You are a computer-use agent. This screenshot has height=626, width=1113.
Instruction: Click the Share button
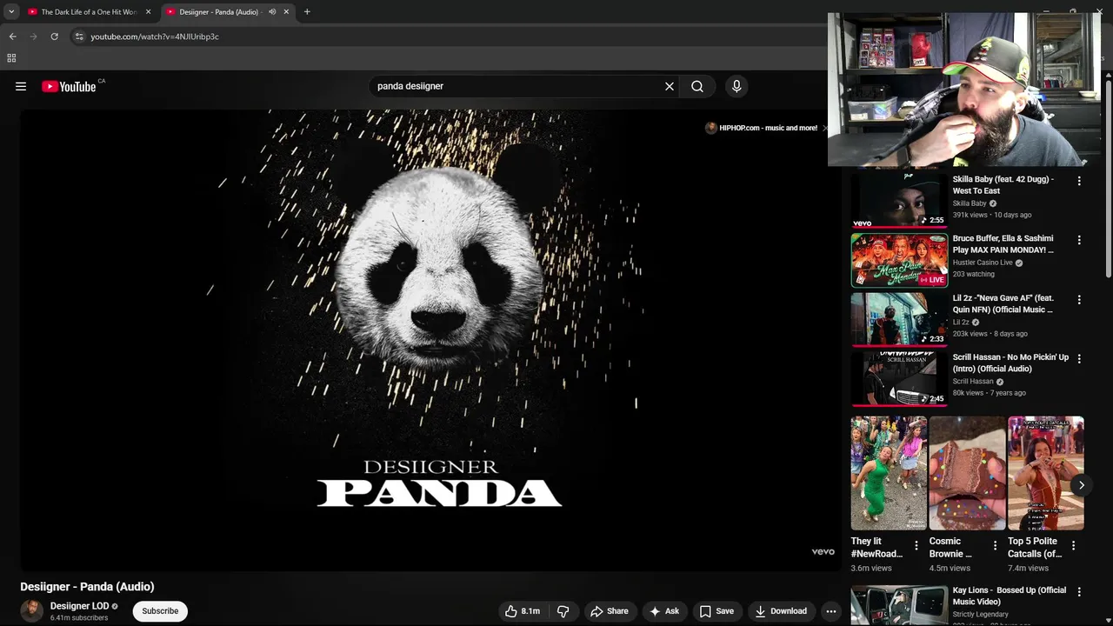pos(610,611)
